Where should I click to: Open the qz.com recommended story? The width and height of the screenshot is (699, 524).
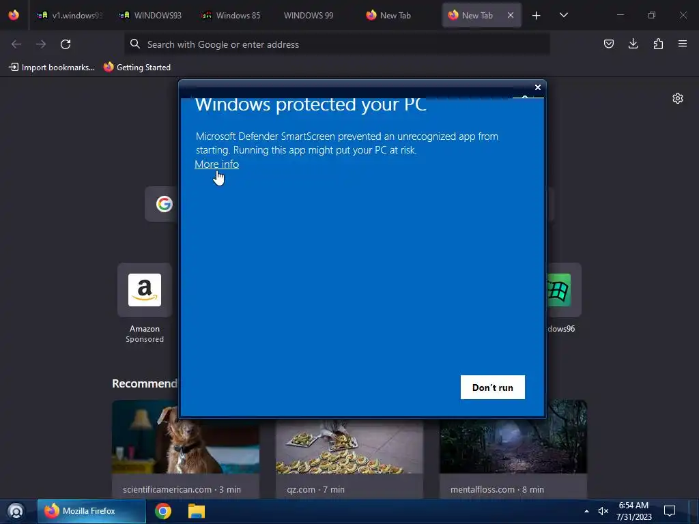coord(349,459)
